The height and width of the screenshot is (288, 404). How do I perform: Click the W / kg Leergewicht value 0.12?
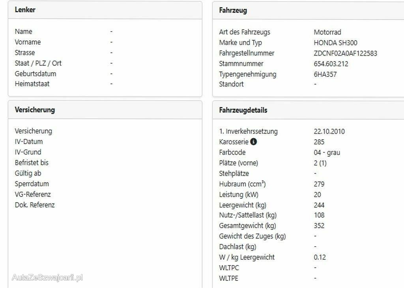(x=320, y=257)
